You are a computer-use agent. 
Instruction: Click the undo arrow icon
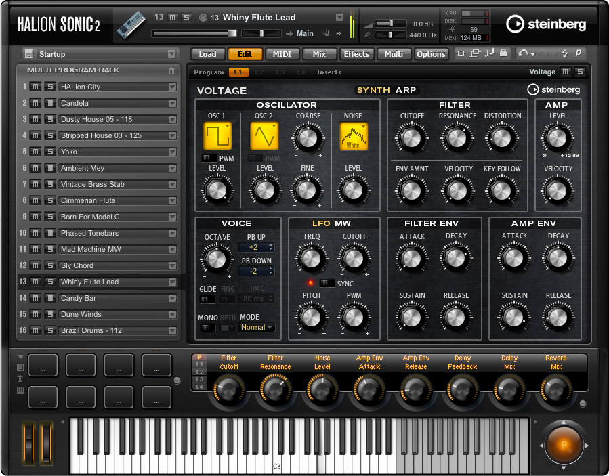tap(523, 53)
